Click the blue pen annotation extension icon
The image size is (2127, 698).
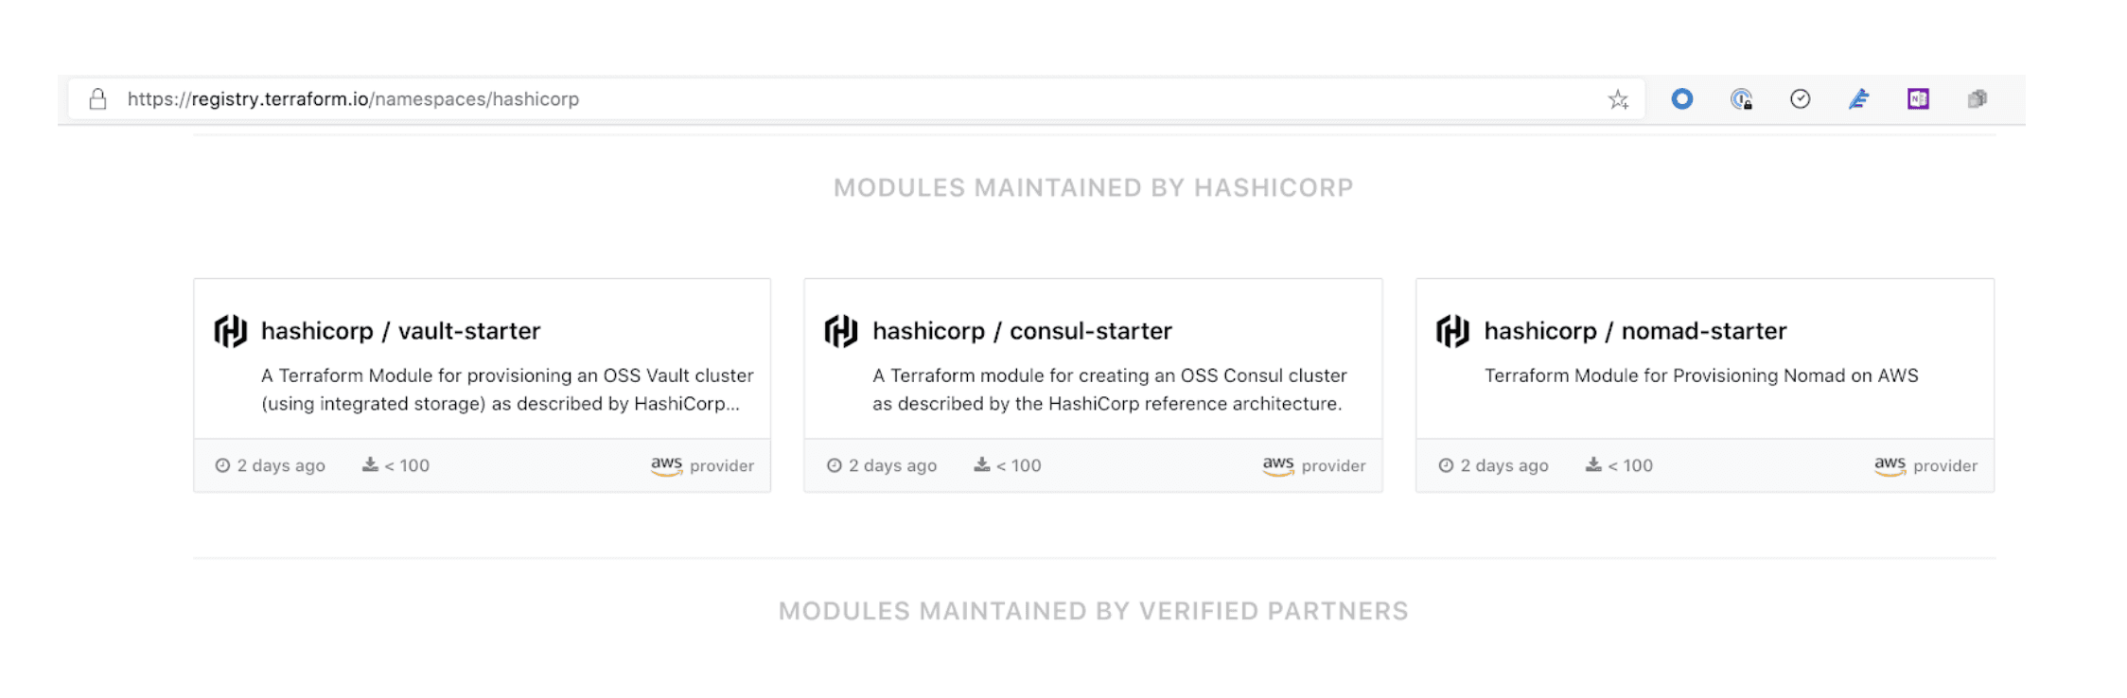point(1859,98)
